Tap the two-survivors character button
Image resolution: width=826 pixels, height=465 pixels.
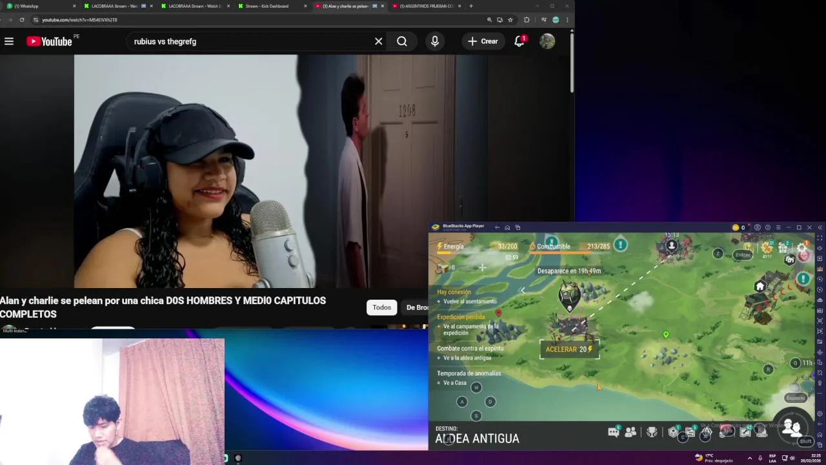(792, 427)
